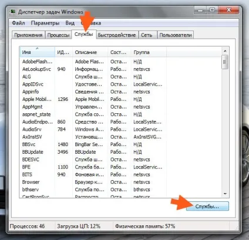Open the Файл menu

pyautogui.click(x=18, y=23)
